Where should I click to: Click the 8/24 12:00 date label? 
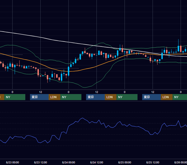coord(97,162)
